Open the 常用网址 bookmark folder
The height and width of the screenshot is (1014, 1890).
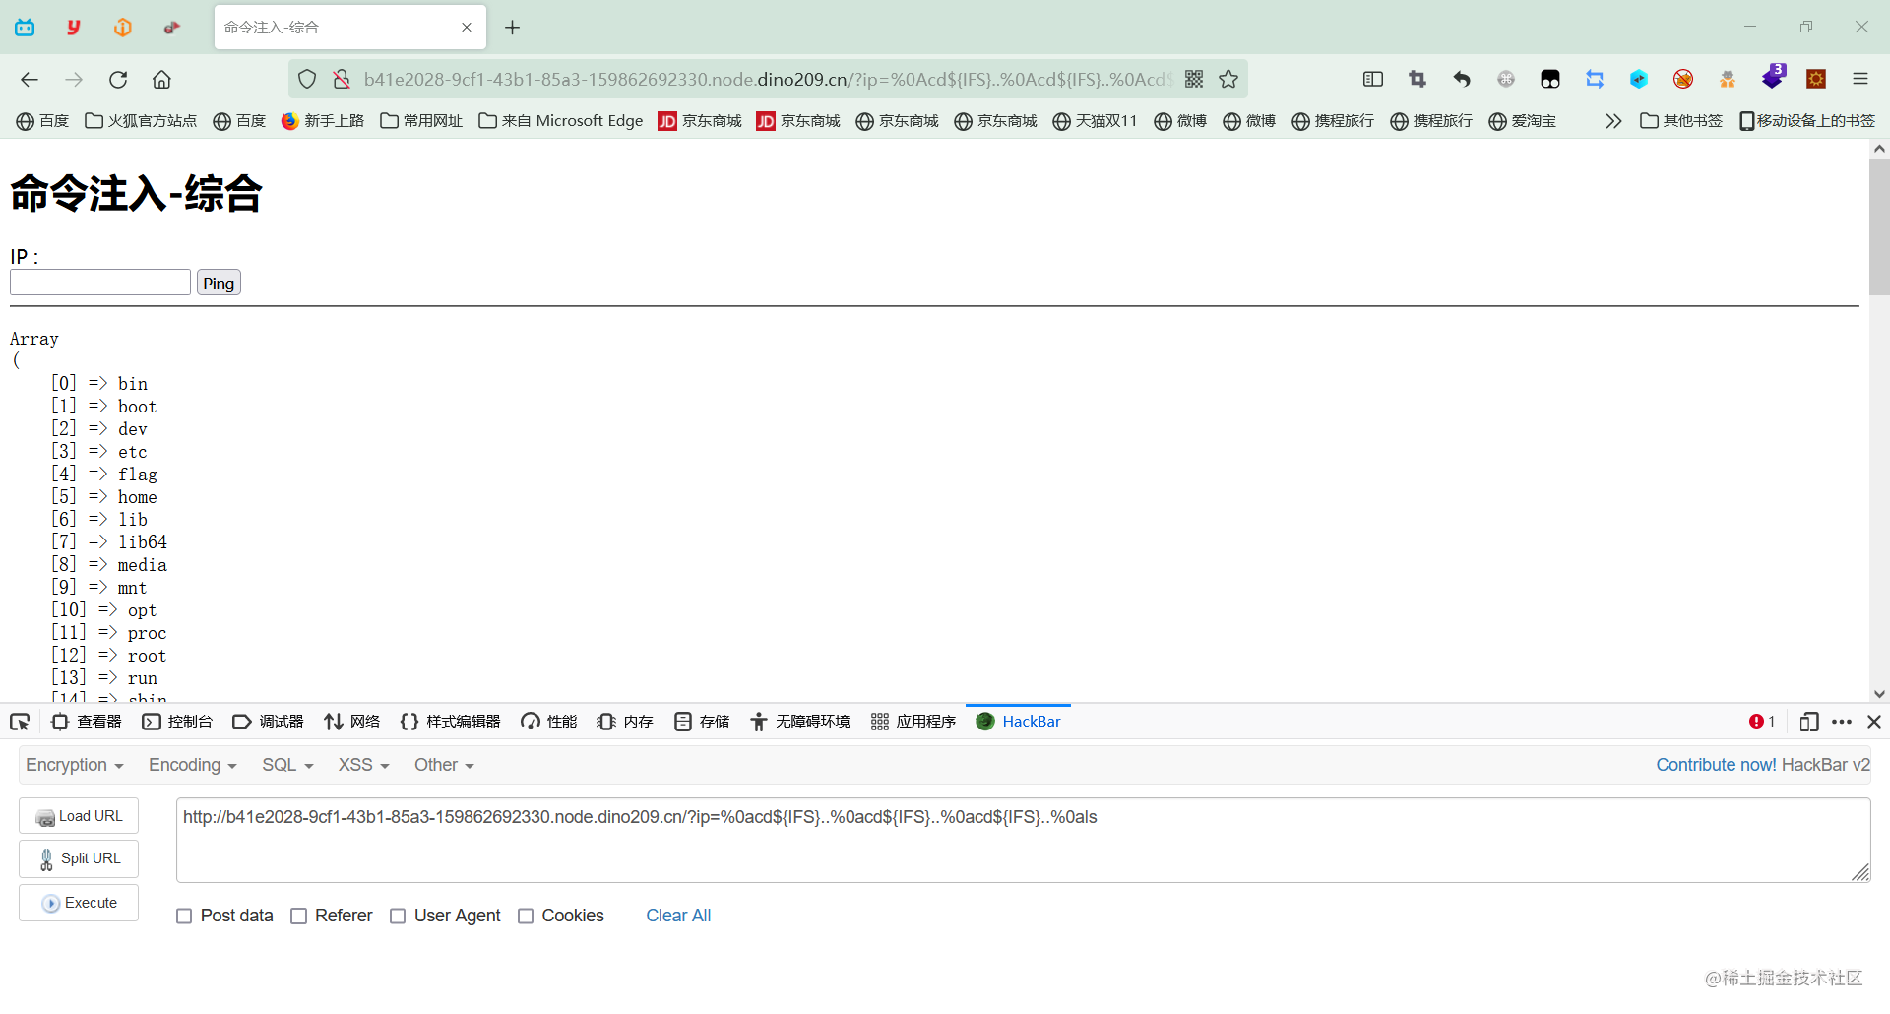click(421, 121)
